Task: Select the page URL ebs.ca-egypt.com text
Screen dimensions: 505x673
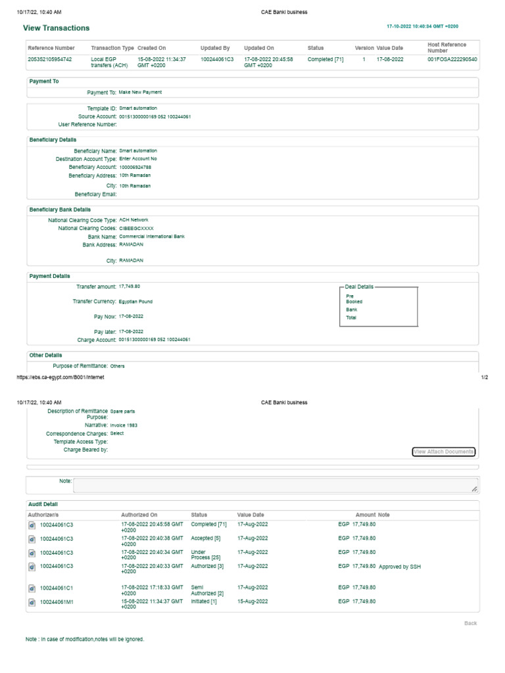Action: 60,377
